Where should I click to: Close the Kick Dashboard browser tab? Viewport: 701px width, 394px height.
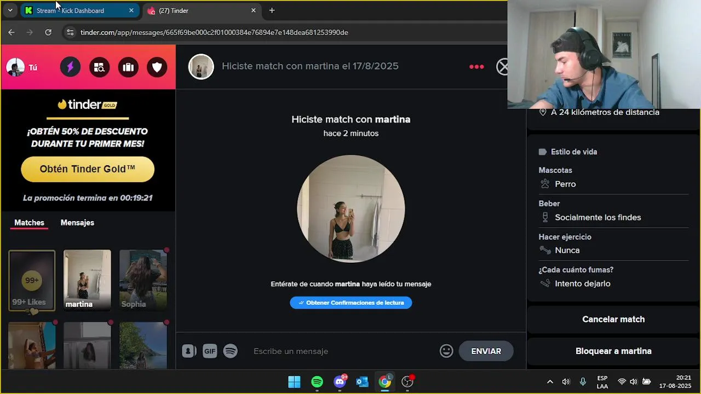click(131, 10)
